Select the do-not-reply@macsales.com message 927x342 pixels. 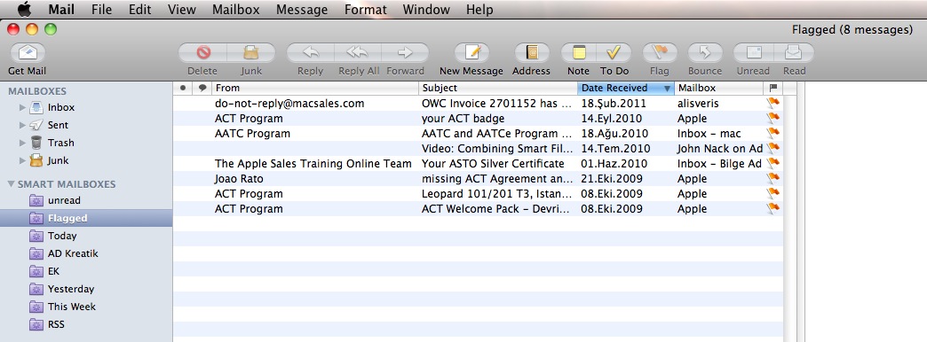(x=479, y=103)
